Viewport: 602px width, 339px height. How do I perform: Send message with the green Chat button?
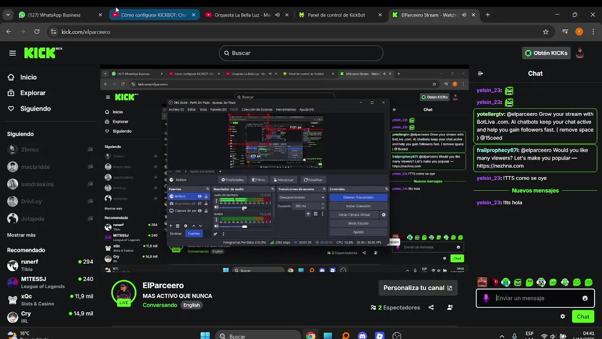(583, 316)
